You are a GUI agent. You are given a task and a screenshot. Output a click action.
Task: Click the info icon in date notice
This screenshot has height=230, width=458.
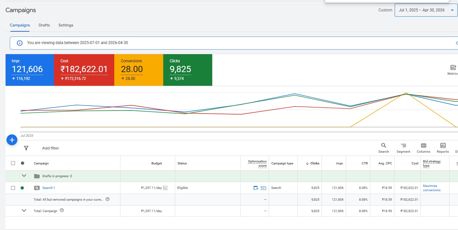click(20, 43)
